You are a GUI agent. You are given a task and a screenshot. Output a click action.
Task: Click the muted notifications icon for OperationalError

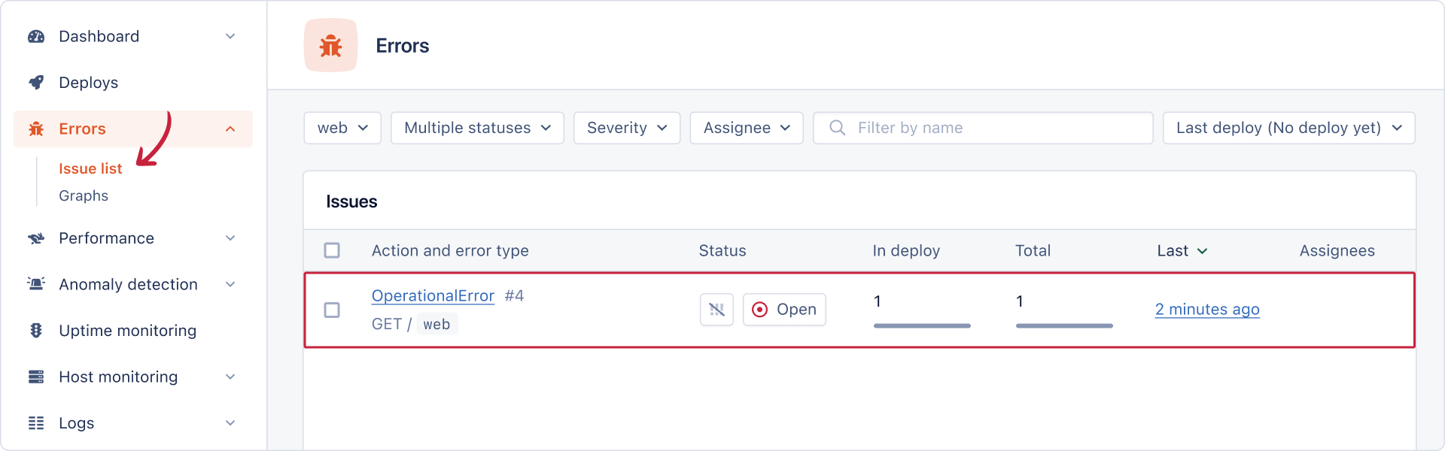tap(716, 310)
